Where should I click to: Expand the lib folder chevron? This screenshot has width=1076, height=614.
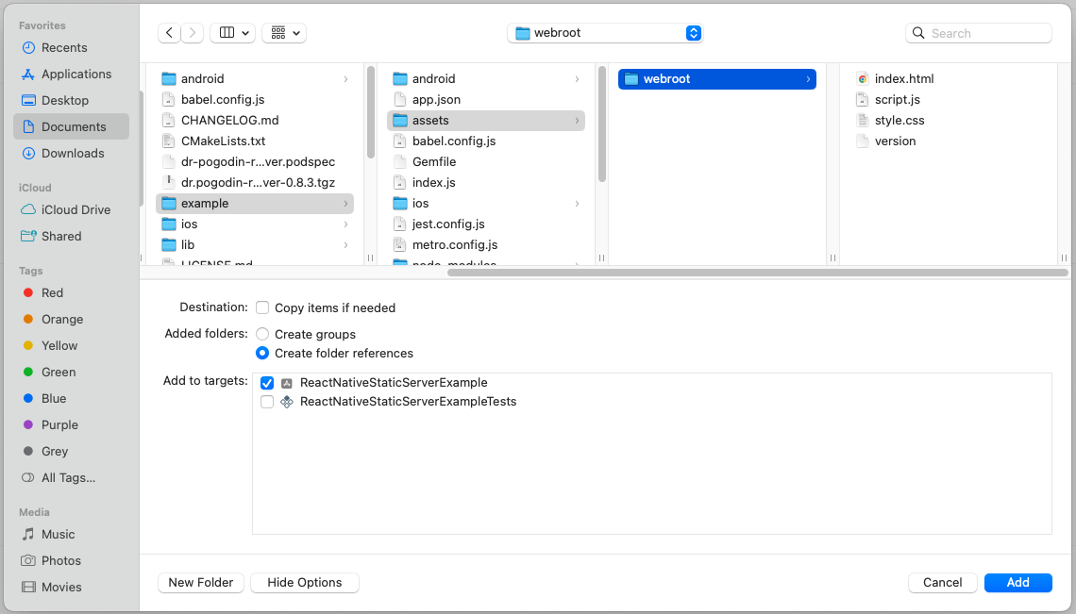[345, 245]
